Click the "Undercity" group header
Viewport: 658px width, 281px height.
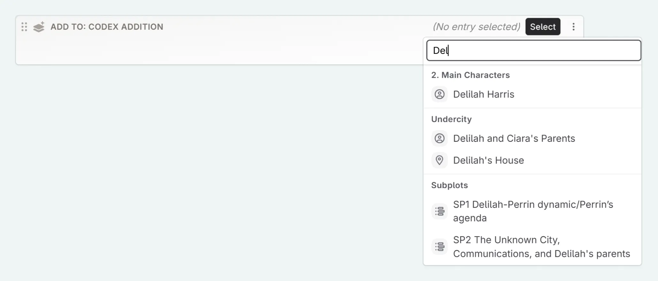click(x=451, y=119)
